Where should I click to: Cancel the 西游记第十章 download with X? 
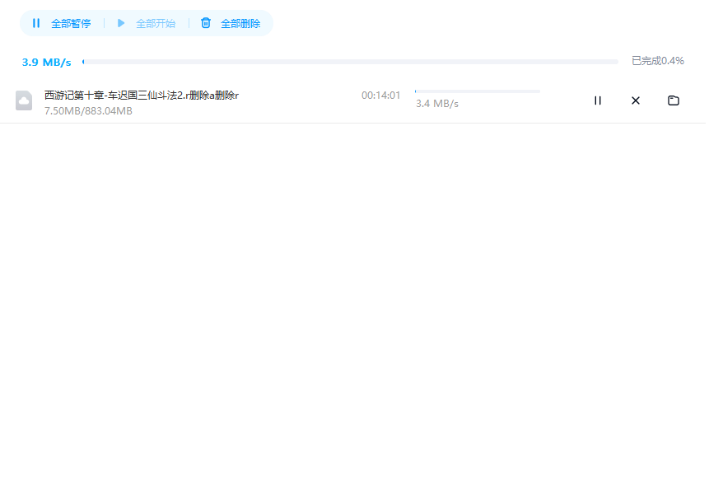coord(636,100)
